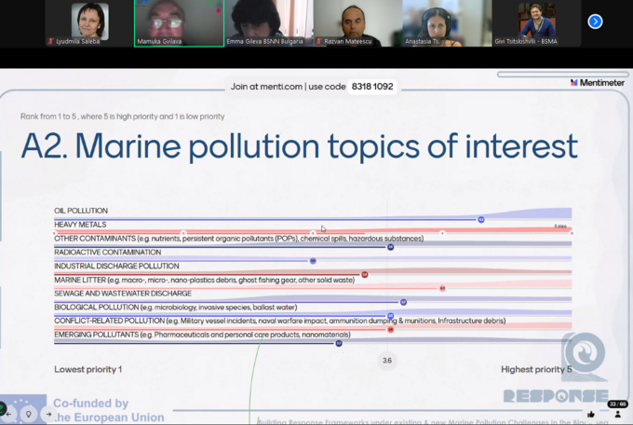Go to next slide with the arrow icon
The height and width of the screenshot is (425, 633).
48,412
